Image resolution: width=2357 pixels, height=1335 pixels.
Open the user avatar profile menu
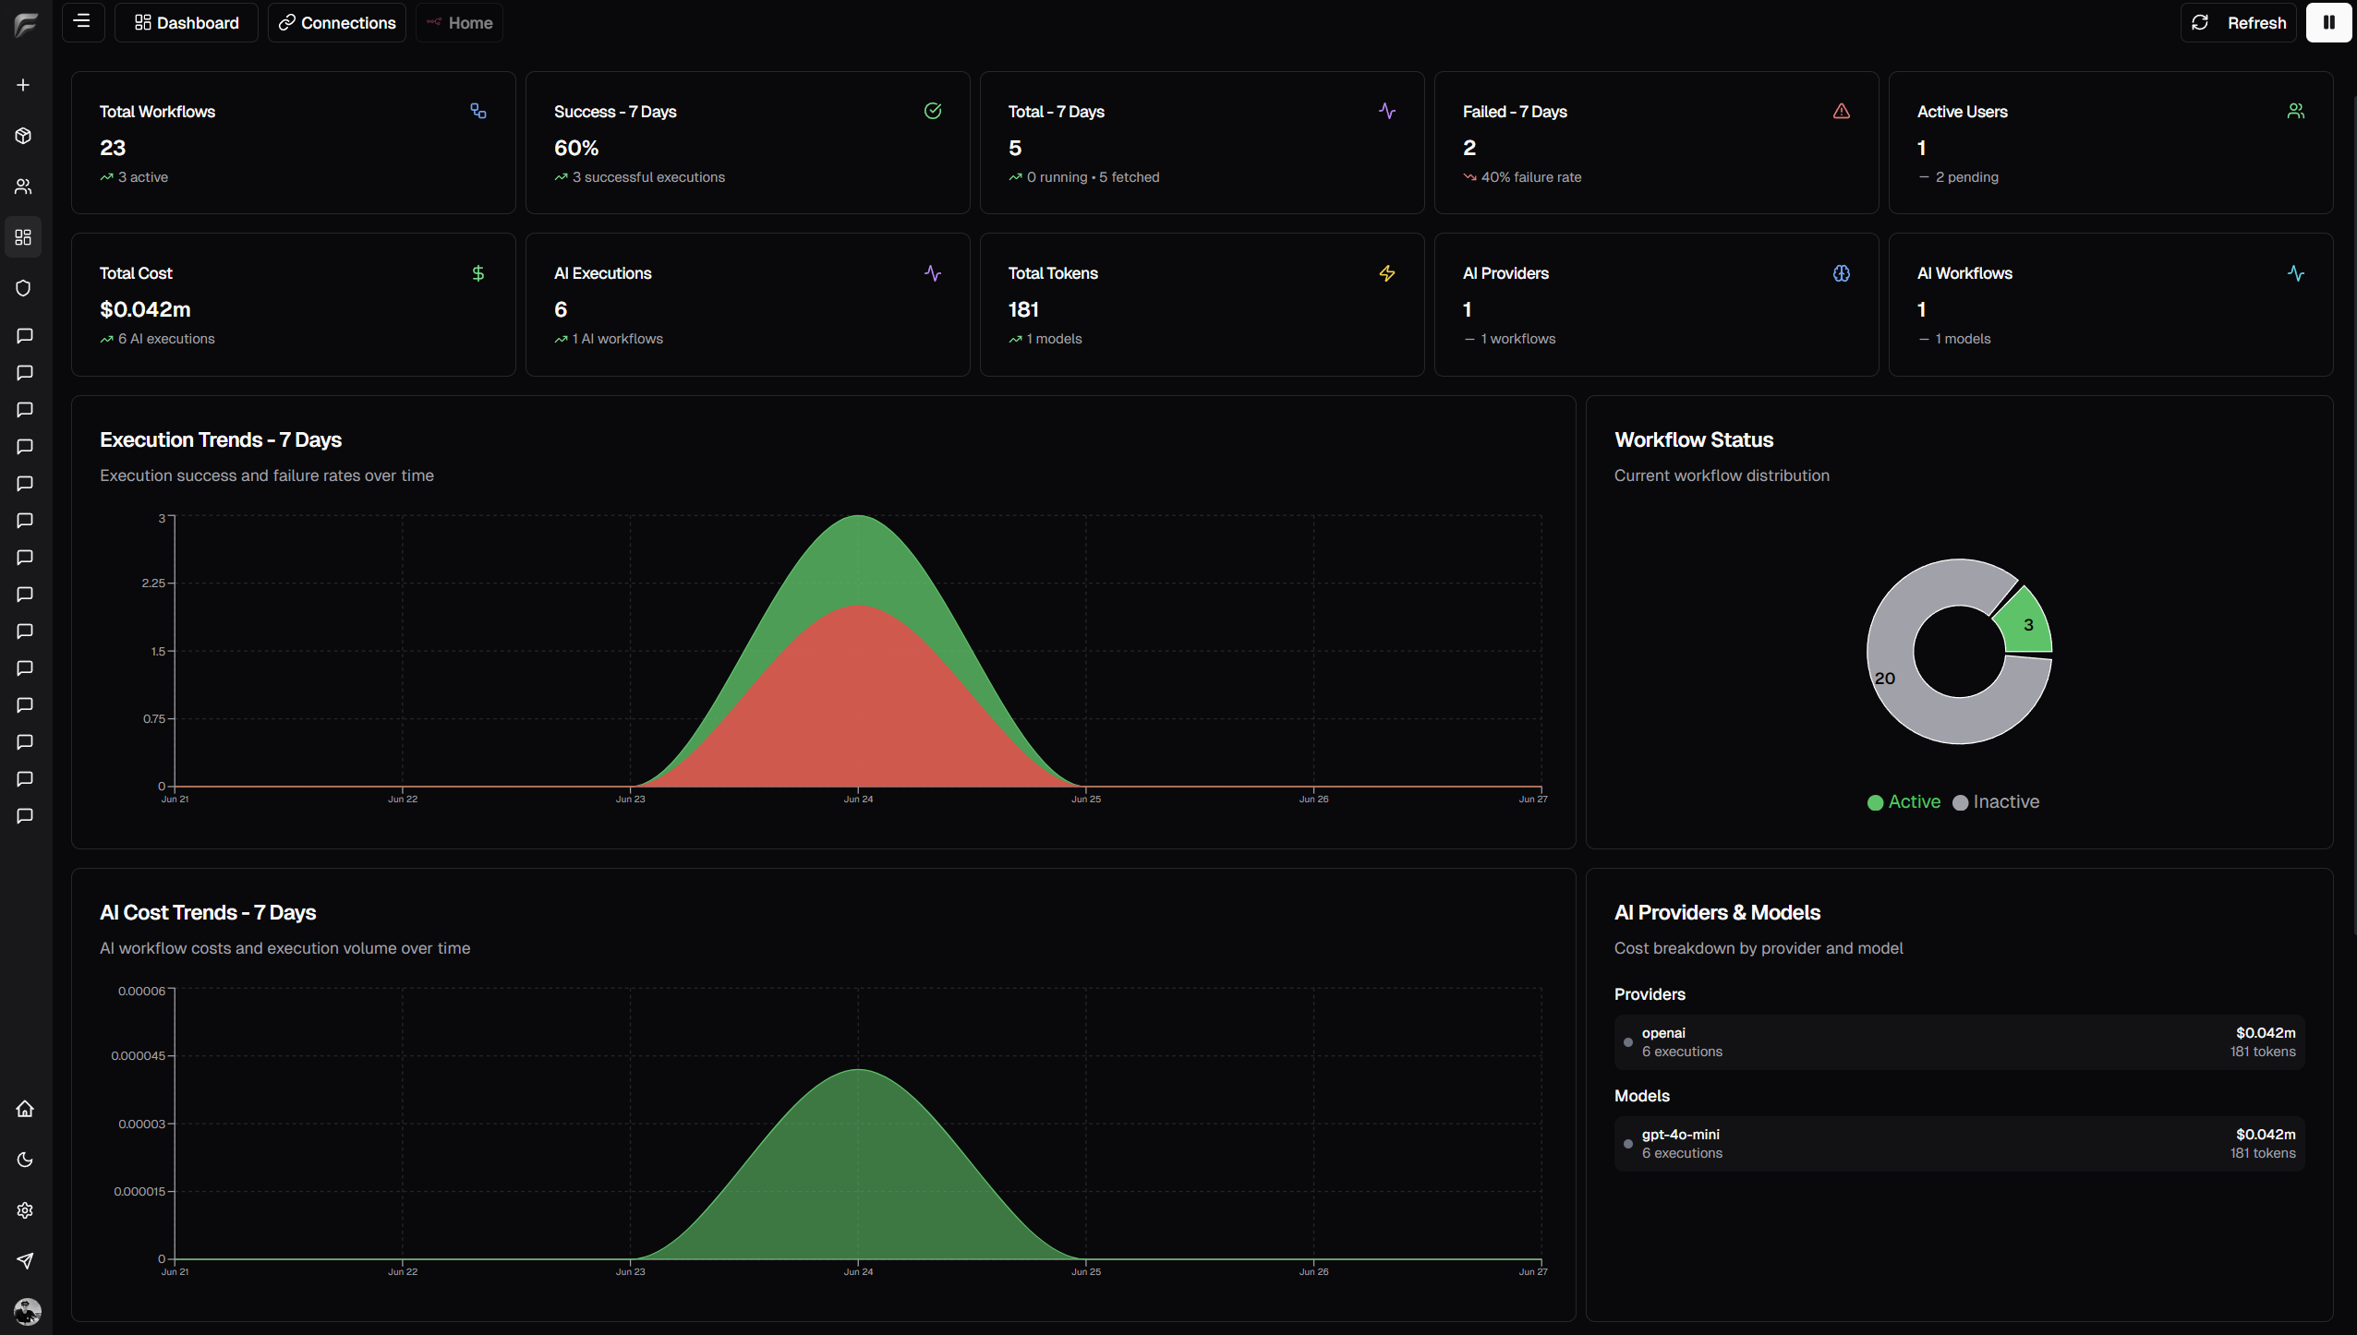click(x=28, y=1311)
